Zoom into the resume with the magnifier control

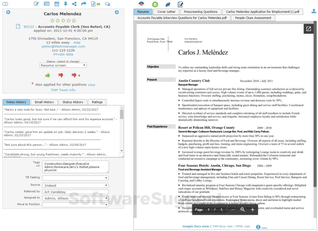[243, 210]
